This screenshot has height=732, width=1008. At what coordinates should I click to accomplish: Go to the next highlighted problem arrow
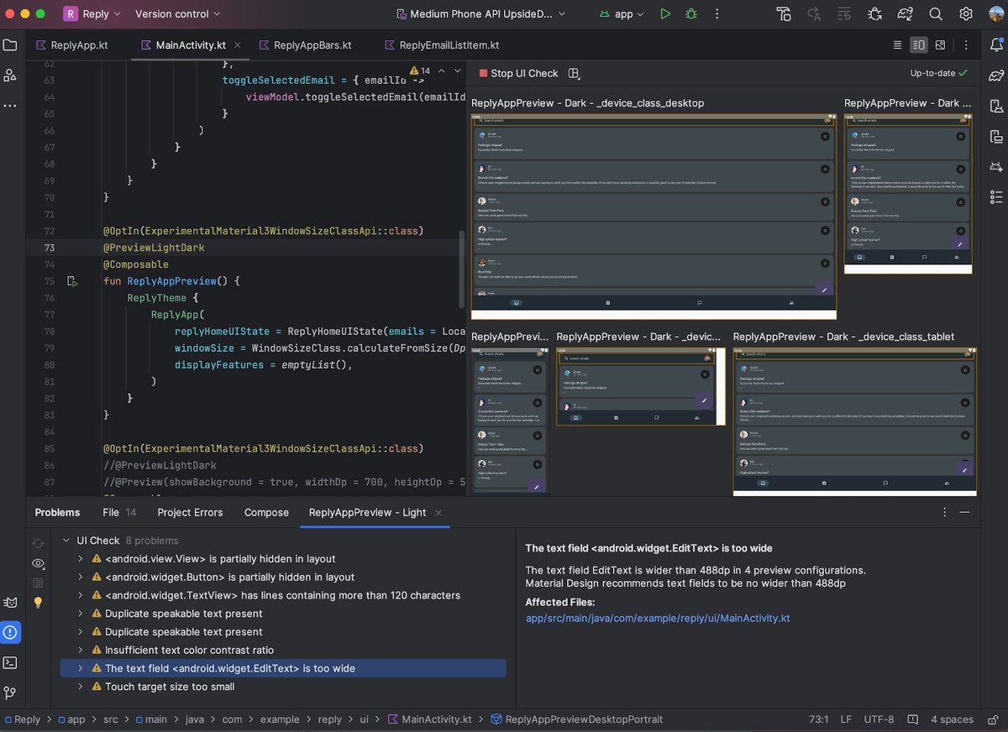tap(458, 71)
